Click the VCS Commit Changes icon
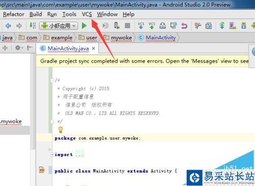Screen dimensions: 255x186 point(151,25)
